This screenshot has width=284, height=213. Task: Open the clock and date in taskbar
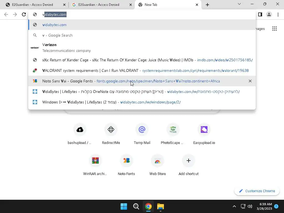(264, 206)
